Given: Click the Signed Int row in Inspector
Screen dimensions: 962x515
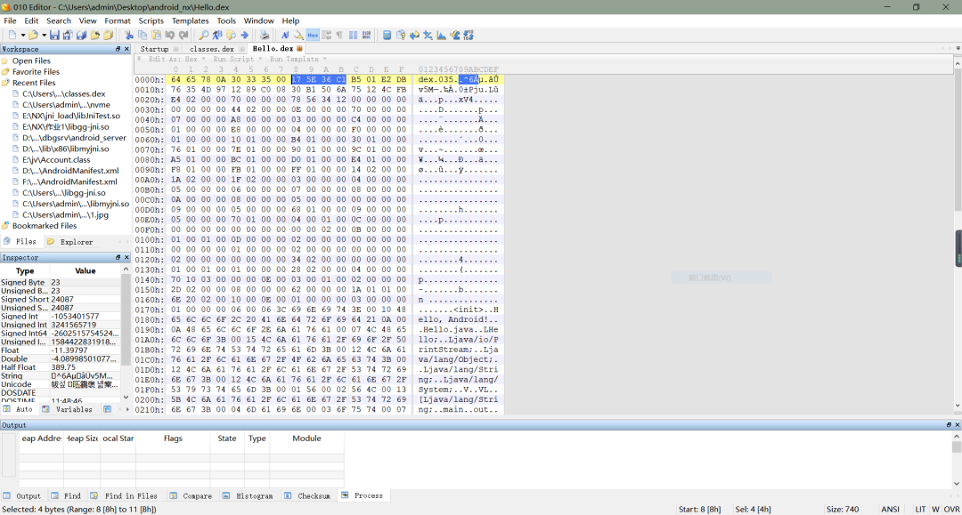Looking at the screenshot, I should coord(61,317).
